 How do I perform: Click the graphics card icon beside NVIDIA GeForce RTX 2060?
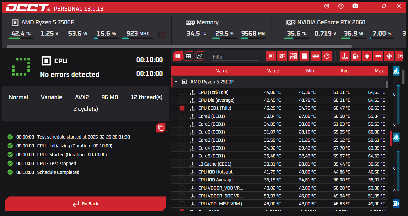click(x=290, y=23)
